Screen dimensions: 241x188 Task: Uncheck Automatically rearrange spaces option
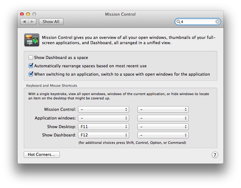31,66
